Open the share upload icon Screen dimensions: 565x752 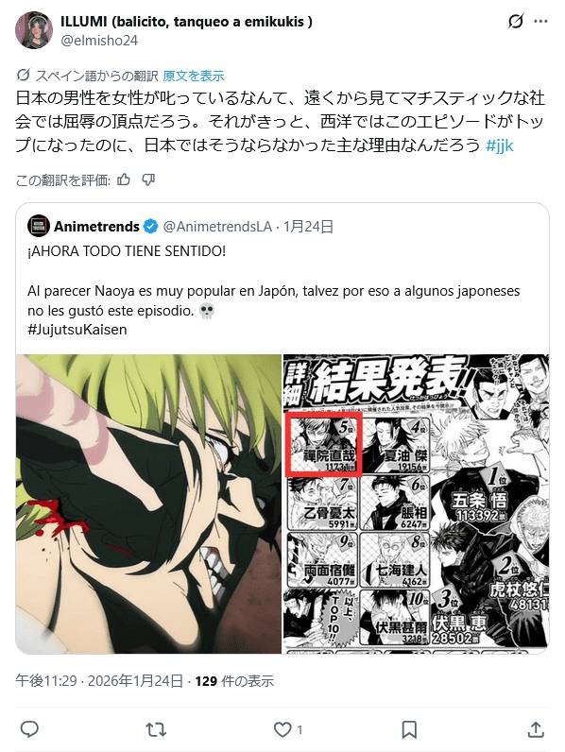coord(536,729)
